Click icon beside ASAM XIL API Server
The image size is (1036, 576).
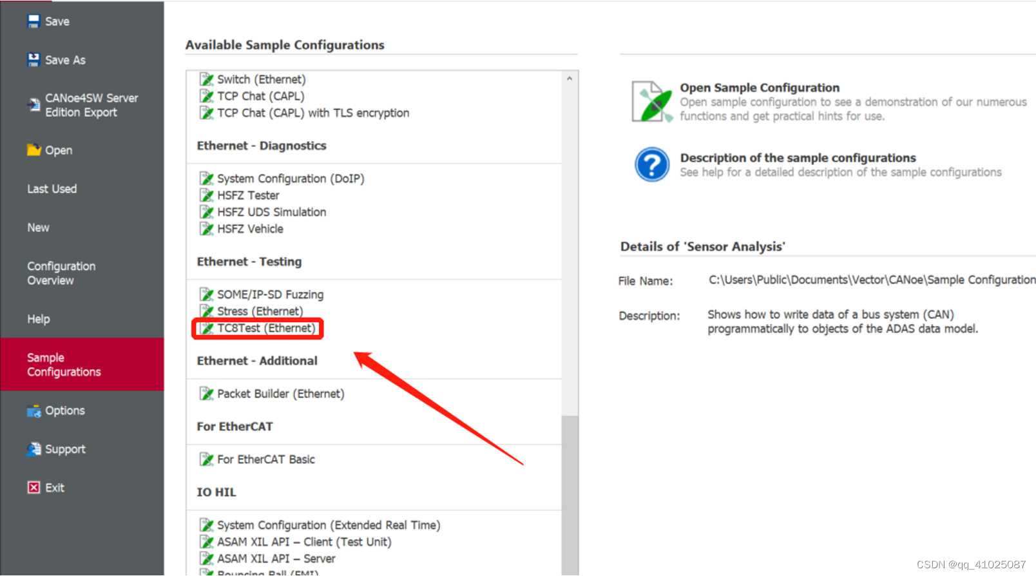[207, 559]
